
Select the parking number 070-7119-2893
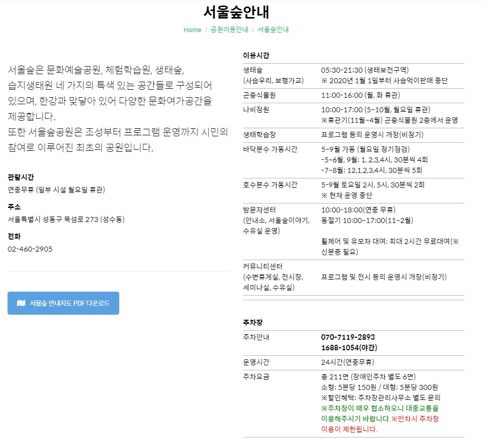click(x=348, y=337)
